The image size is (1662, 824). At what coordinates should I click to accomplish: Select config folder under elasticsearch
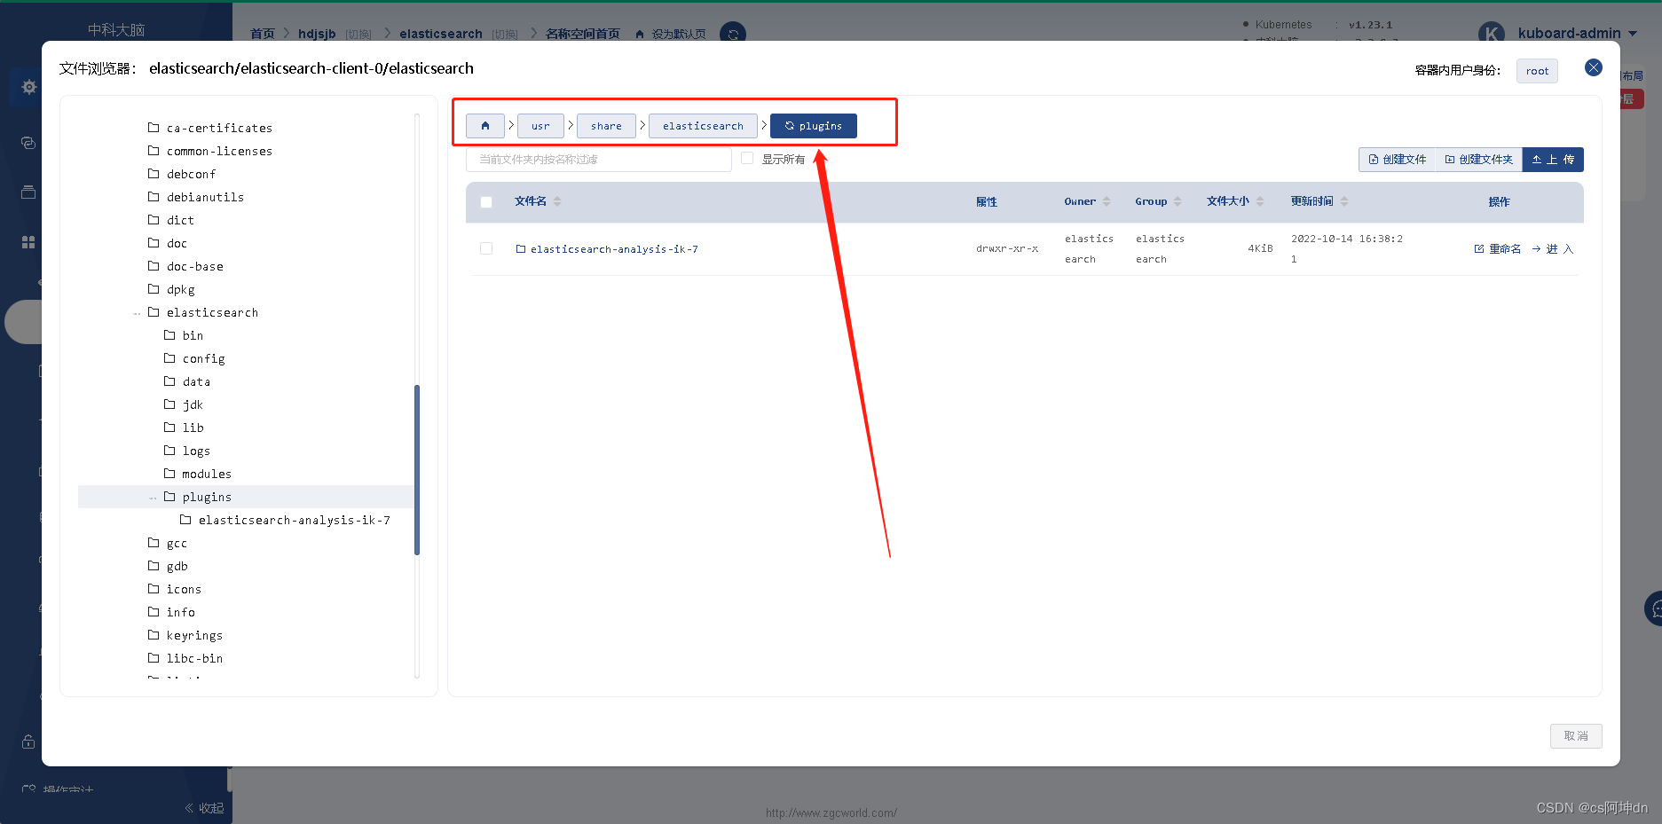[203, 358]
